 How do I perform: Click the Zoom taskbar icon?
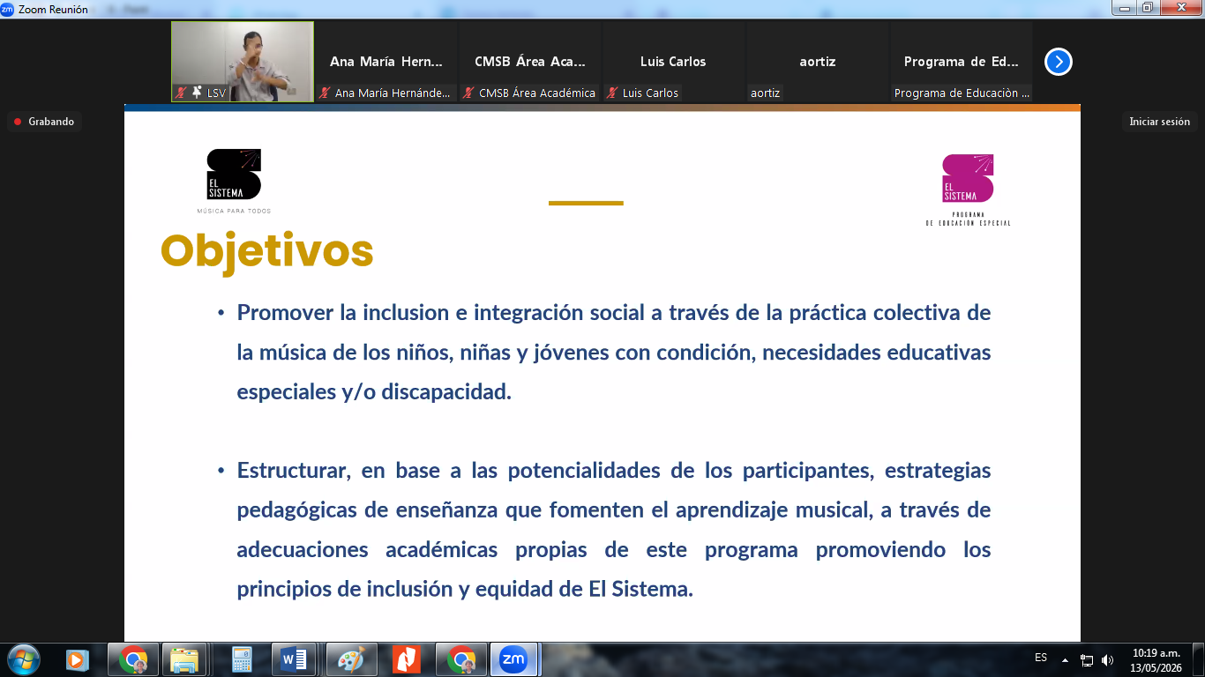coord(513,659)
